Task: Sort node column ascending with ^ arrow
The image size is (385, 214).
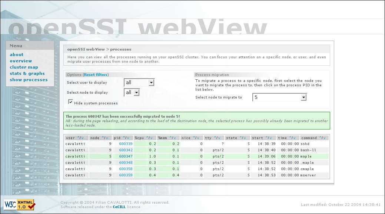Action: 103,138
